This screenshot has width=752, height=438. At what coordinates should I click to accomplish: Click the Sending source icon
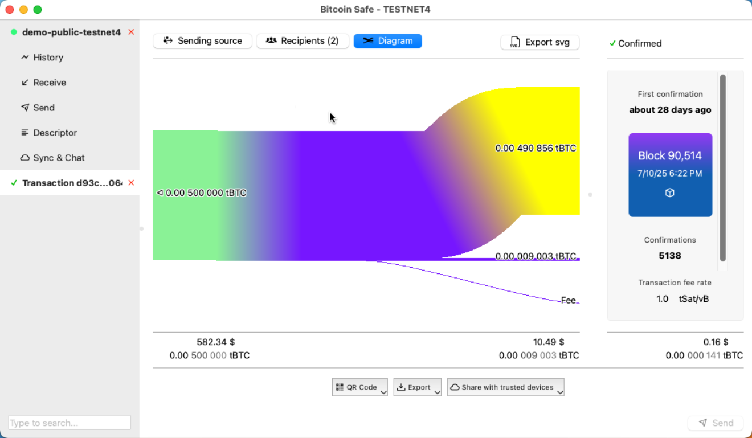click(x=167, y=40)
